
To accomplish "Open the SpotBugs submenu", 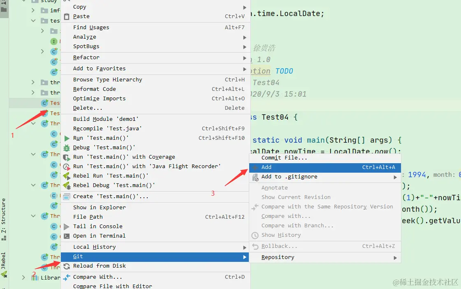I will click(x=155, y=46).
